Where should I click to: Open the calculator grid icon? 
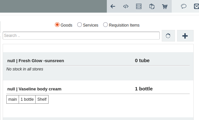pyautogui.click(x=139, y=6)
